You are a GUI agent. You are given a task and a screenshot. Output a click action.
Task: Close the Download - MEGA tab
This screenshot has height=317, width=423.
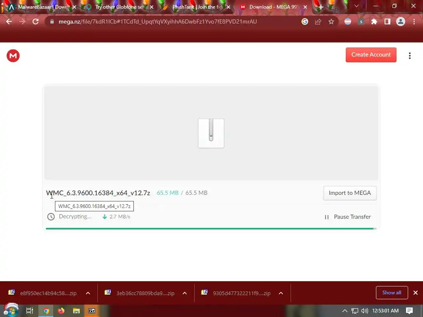point(305,7)
